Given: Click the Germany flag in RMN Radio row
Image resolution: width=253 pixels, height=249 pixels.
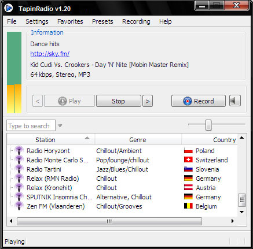Looking at the screenshot, I should (188, 179).
